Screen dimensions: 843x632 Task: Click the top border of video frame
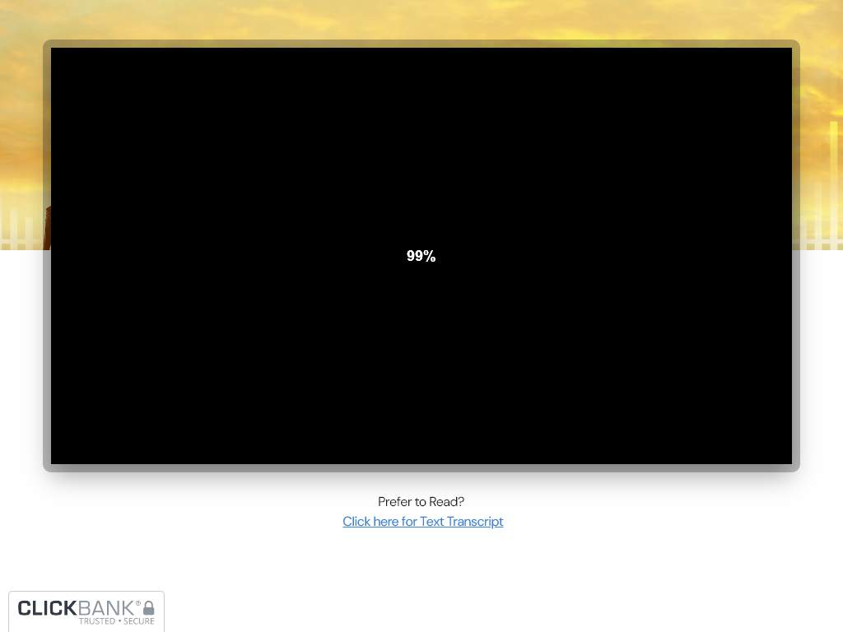point(421,44)
